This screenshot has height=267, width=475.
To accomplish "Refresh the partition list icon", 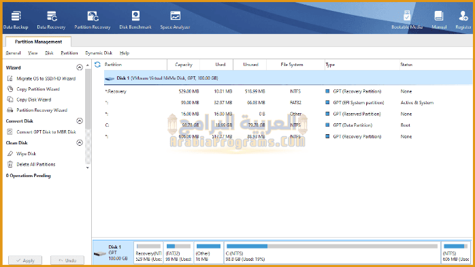I will pyautogui.click(x=97, y=65).
